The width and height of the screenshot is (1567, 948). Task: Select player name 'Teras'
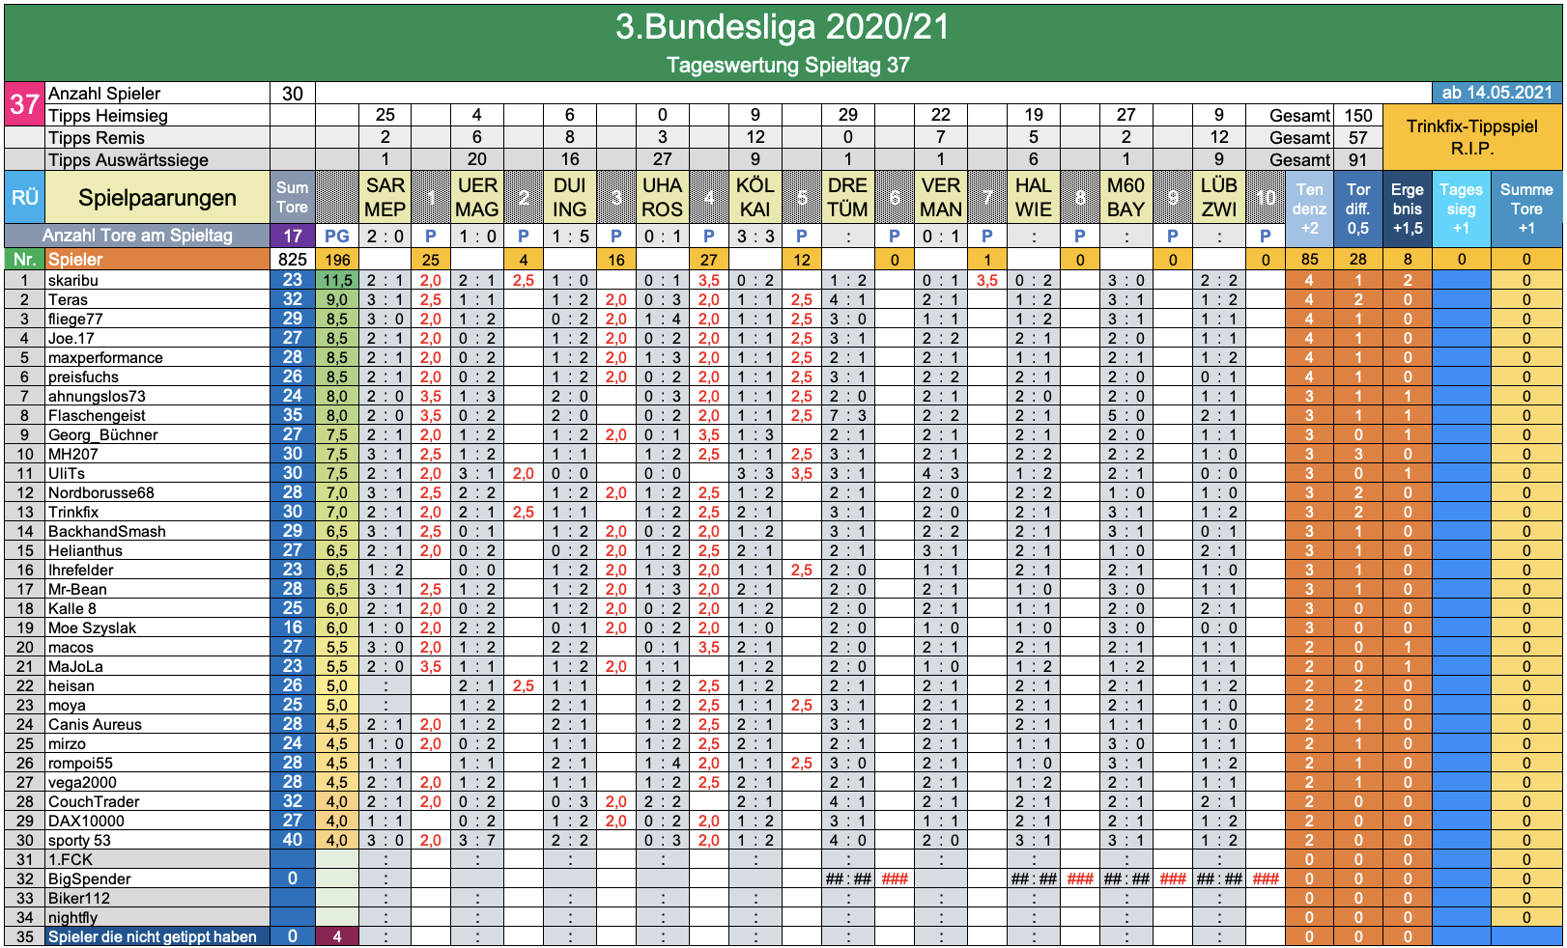pos(68,299)
